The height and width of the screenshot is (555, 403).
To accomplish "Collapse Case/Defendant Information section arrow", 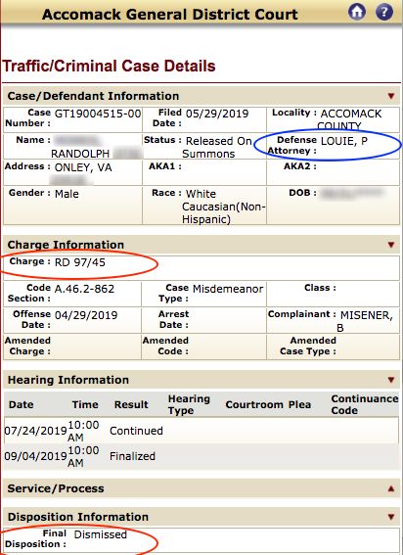I will point(391,96).
